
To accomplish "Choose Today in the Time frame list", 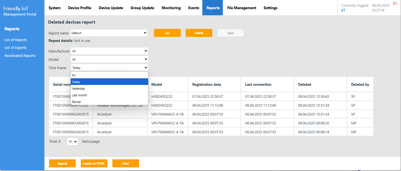I will tap(110, 82).
